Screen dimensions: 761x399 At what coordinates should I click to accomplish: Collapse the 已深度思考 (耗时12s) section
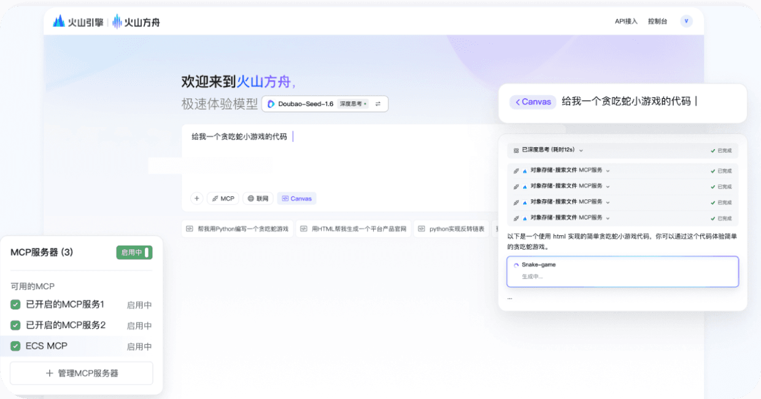[x=581, y=150]
